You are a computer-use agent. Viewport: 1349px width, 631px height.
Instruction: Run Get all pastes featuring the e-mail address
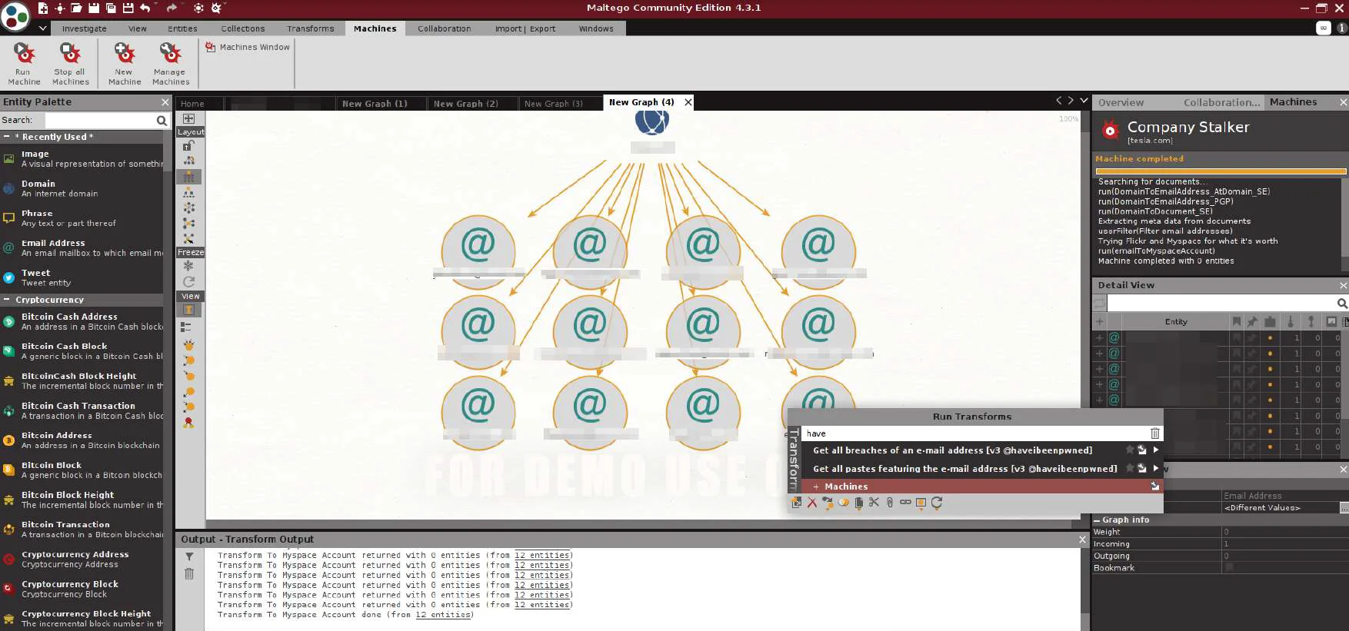tap(964, 469)
